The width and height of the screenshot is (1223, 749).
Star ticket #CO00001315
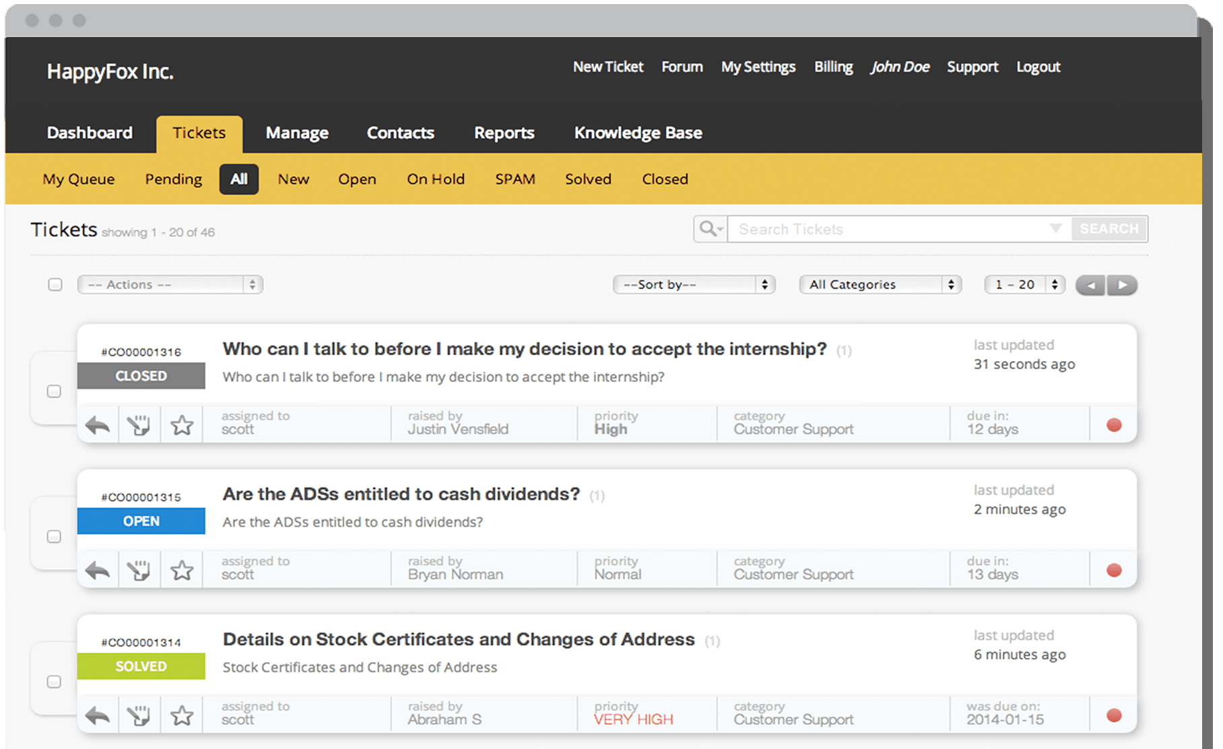tap(182, 571)
